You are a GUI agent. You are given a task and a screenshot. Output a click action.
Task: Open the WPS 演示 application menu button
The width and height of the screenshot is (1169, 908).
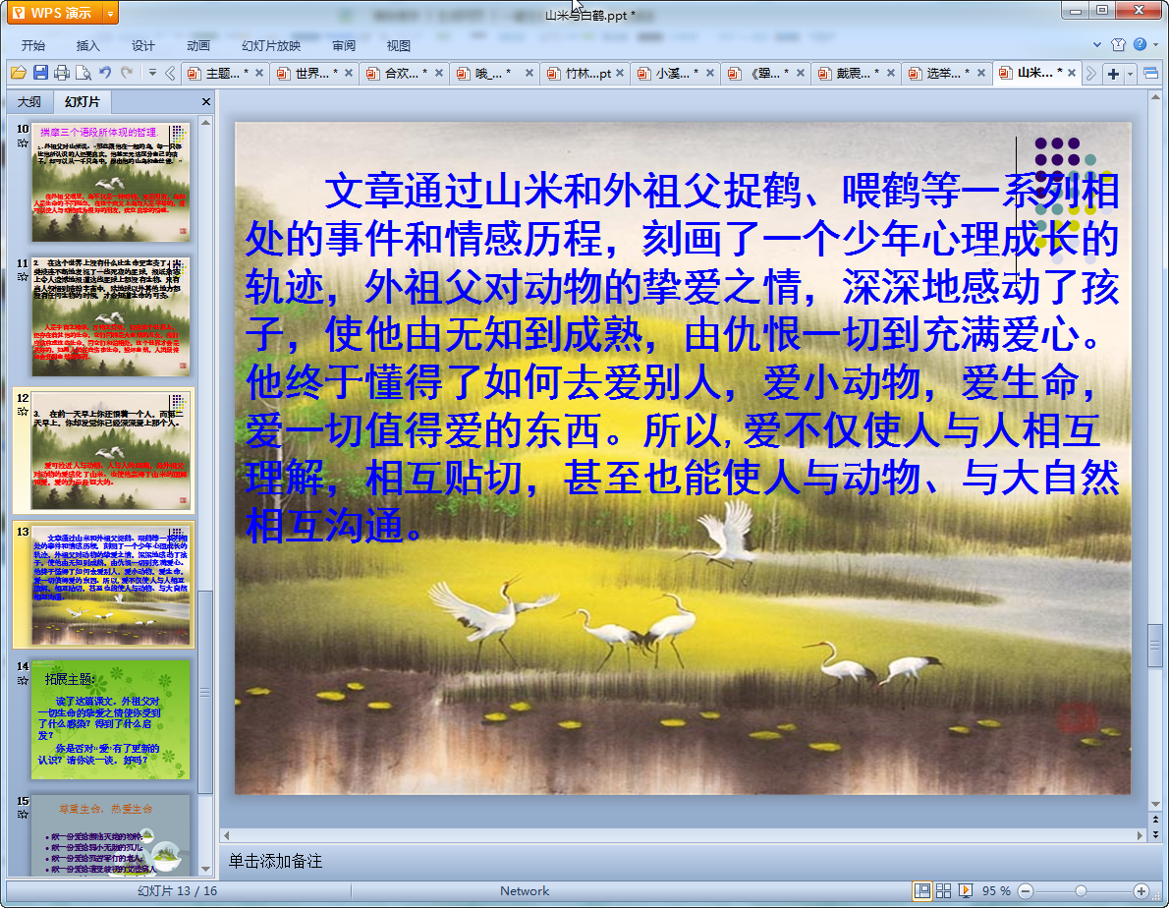(52, 13)
